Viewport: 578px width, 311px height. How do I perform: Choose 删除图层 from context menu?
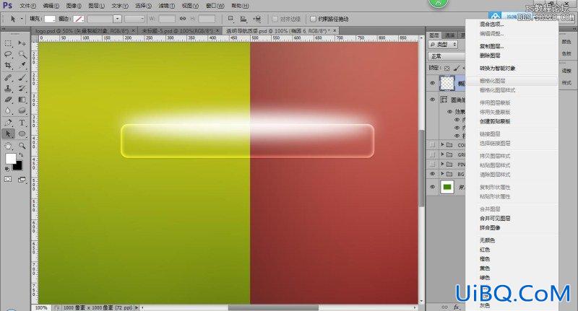tap(490, 56)
